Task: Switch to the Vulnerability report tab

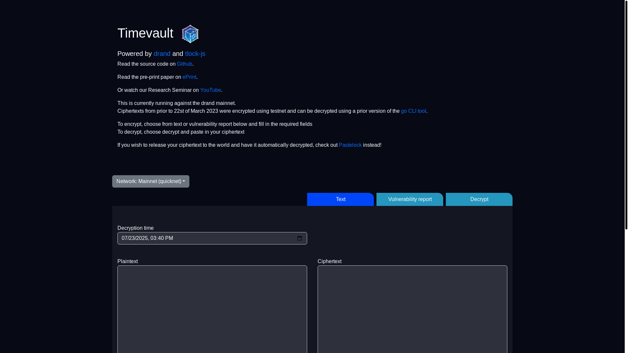Action: click(410, 199)
